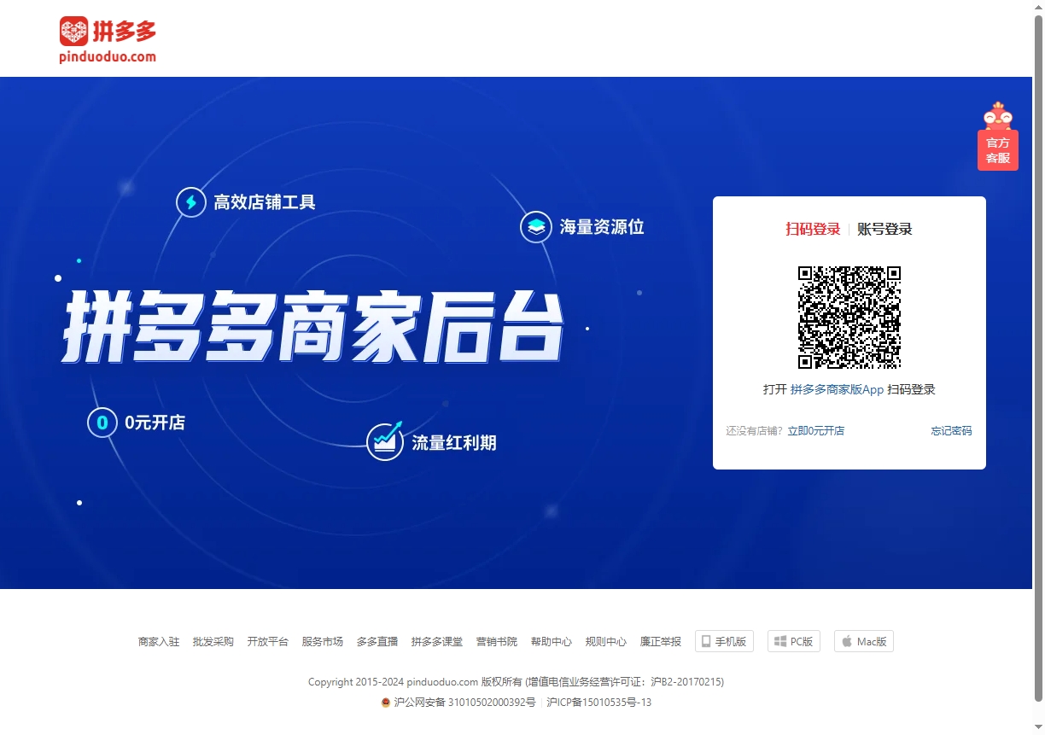Screen dimensions: 1045x735
Task: Click the 0元开店 banner label
Action: pyautogui.click(x=155, y=423)
